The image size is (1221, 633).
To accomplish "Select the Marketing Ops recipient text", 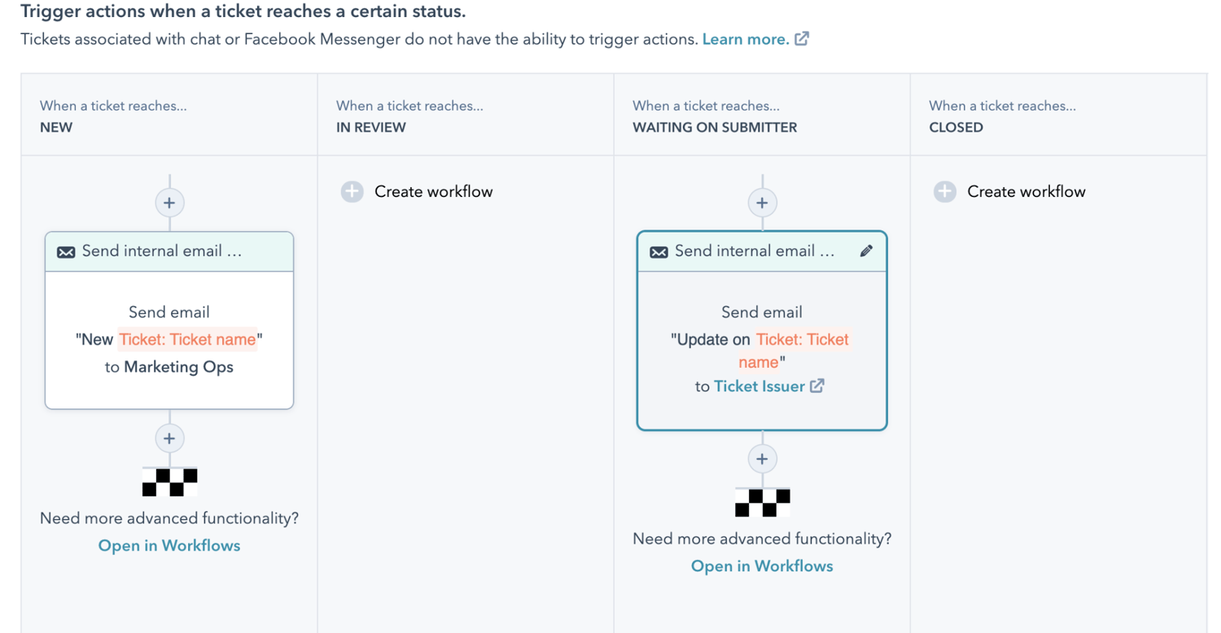I will click(x=181, y=367).
